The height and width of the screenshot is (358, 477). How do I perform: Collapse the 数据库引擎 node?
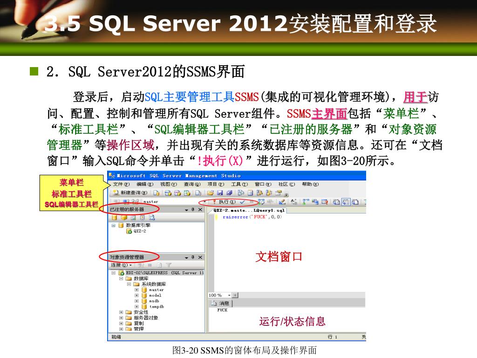click(114, 226)
